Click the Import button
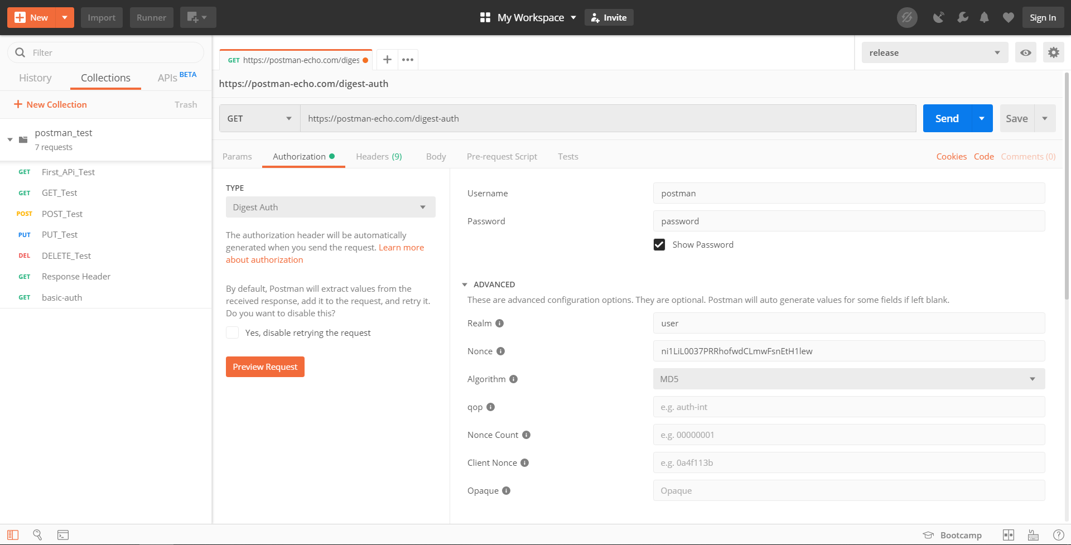1071x545 pixels. click(x=102, y=18)
